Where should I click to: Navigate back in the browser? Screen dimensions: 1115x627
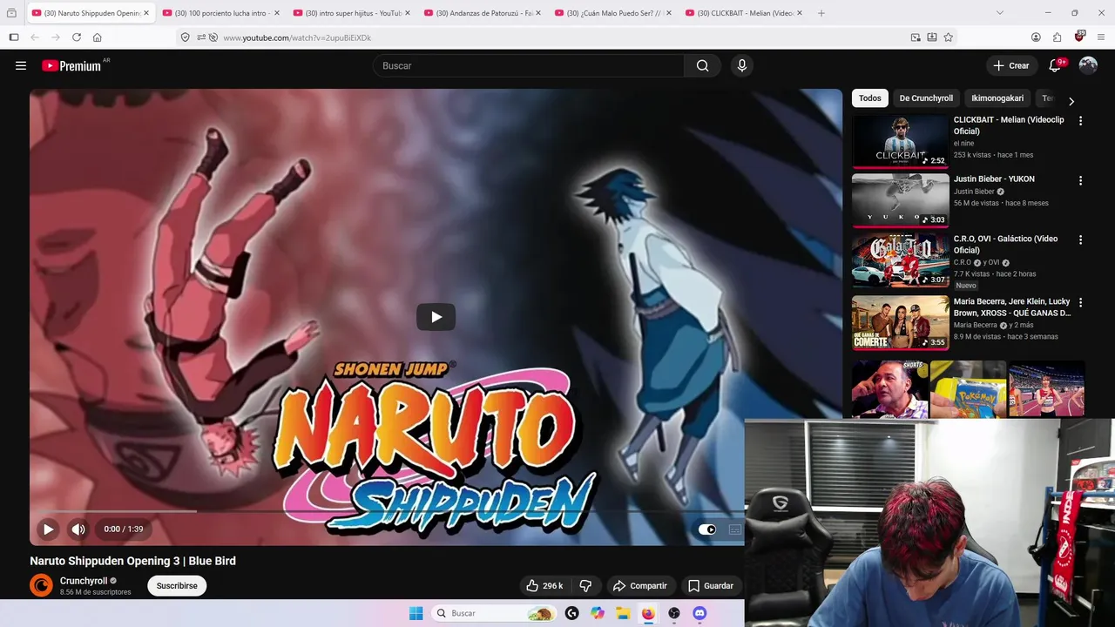35,37
